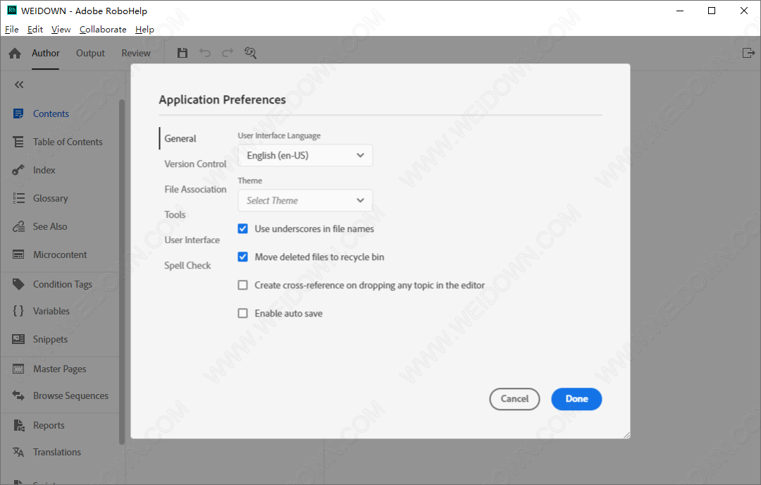The height and width of the screenshot is (485, 761).
Task: Open the Collaborate menu
Action: click(x=103, y=30)
